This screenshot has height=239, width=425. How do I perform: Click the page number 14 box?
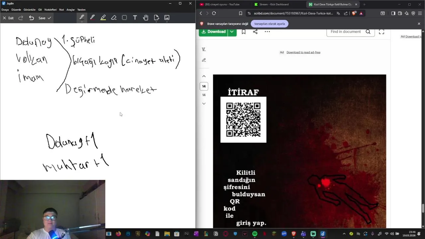tap(204, 86)
